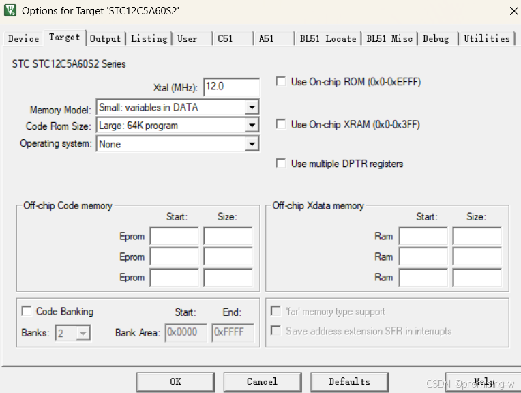Select the Target tab

(65, 38)
